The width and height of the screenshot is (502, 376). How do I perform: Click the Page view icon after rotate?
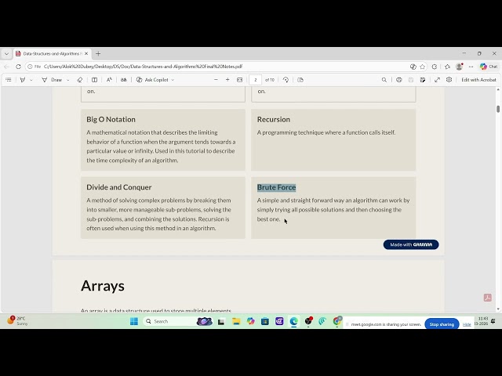(x=300, y=80)
